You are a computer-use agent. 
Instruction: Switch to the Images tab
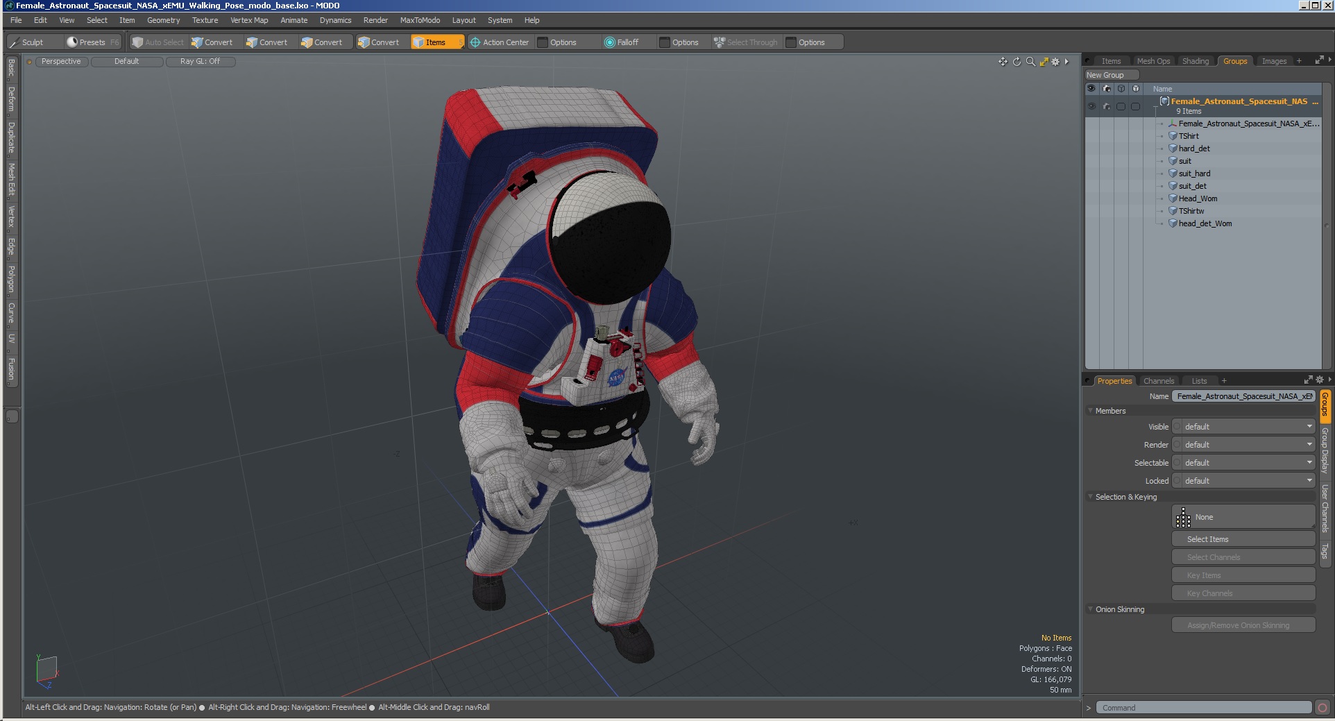pos(1274,61)
